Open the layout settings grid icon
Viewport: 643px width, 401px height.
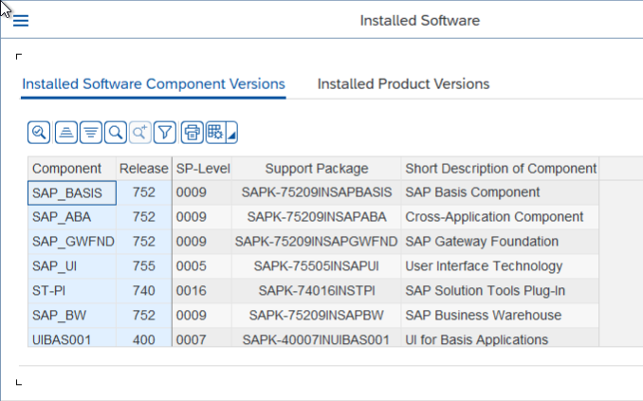coord(215,133)
